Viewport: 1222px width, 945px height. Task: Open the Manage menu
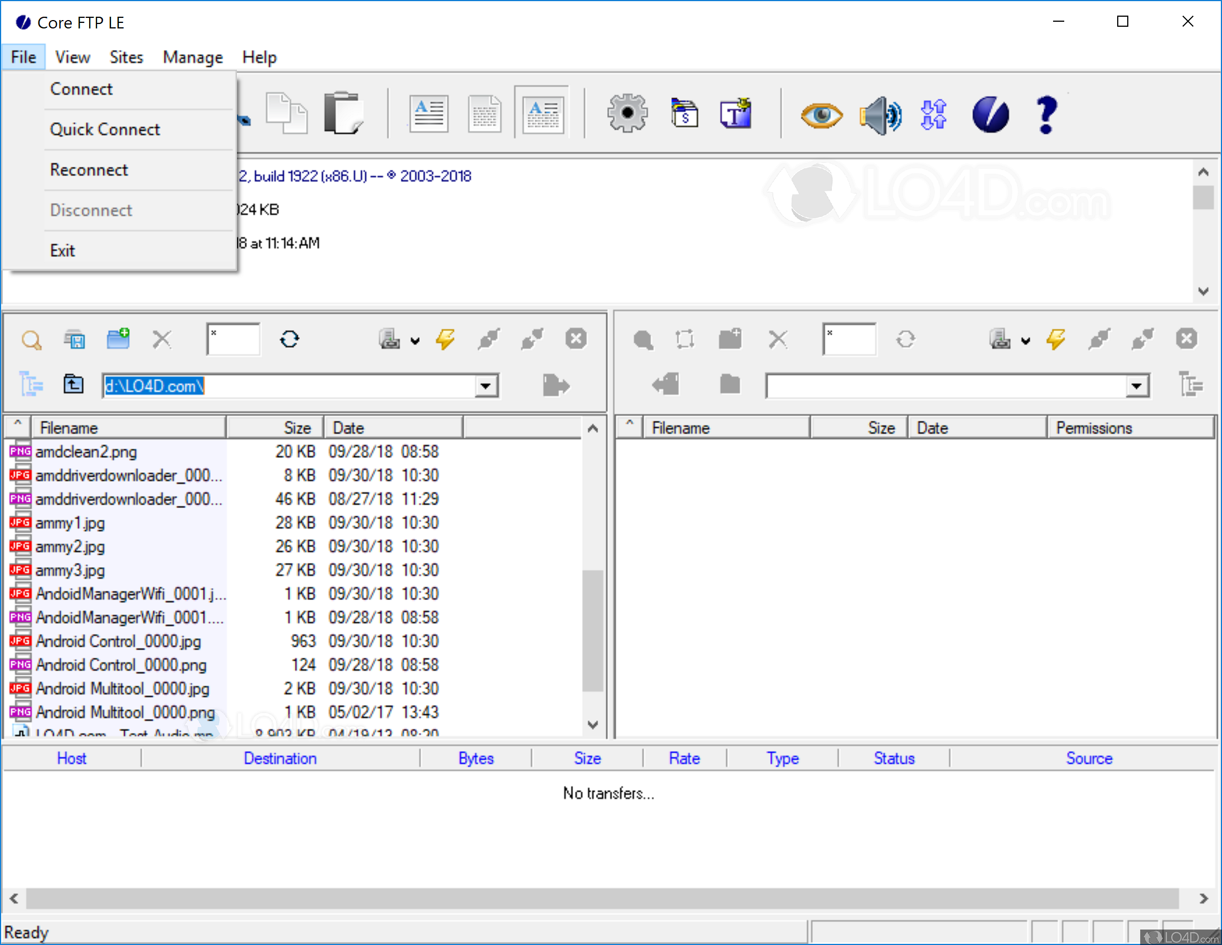[x=192, y=57]
